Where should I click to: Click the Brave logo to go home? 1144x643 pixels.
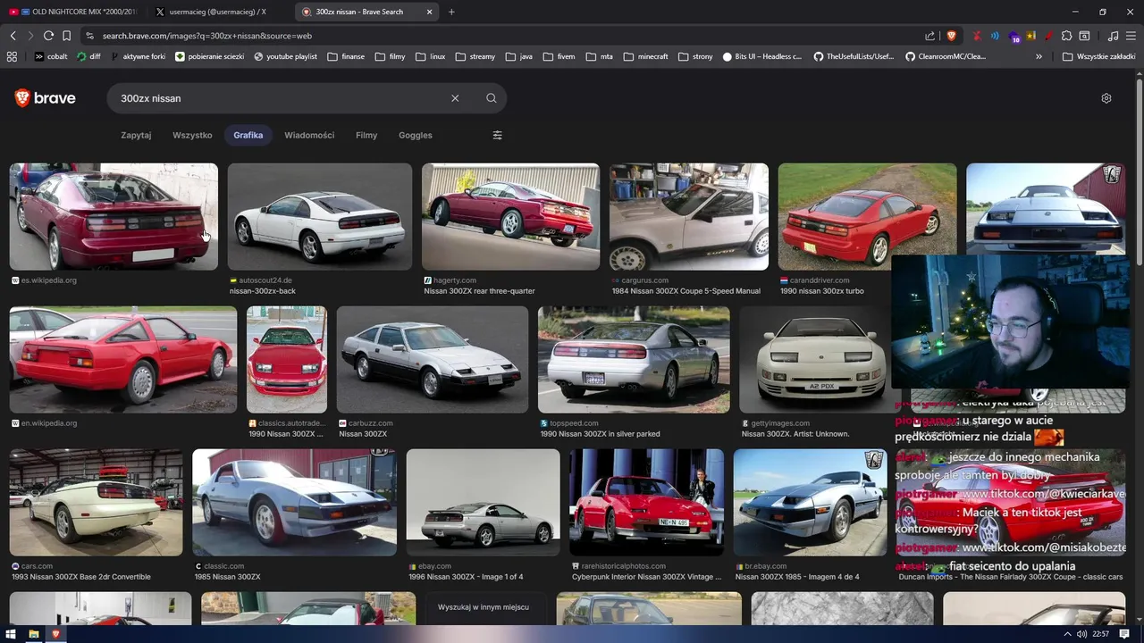(x=46, y=98)
